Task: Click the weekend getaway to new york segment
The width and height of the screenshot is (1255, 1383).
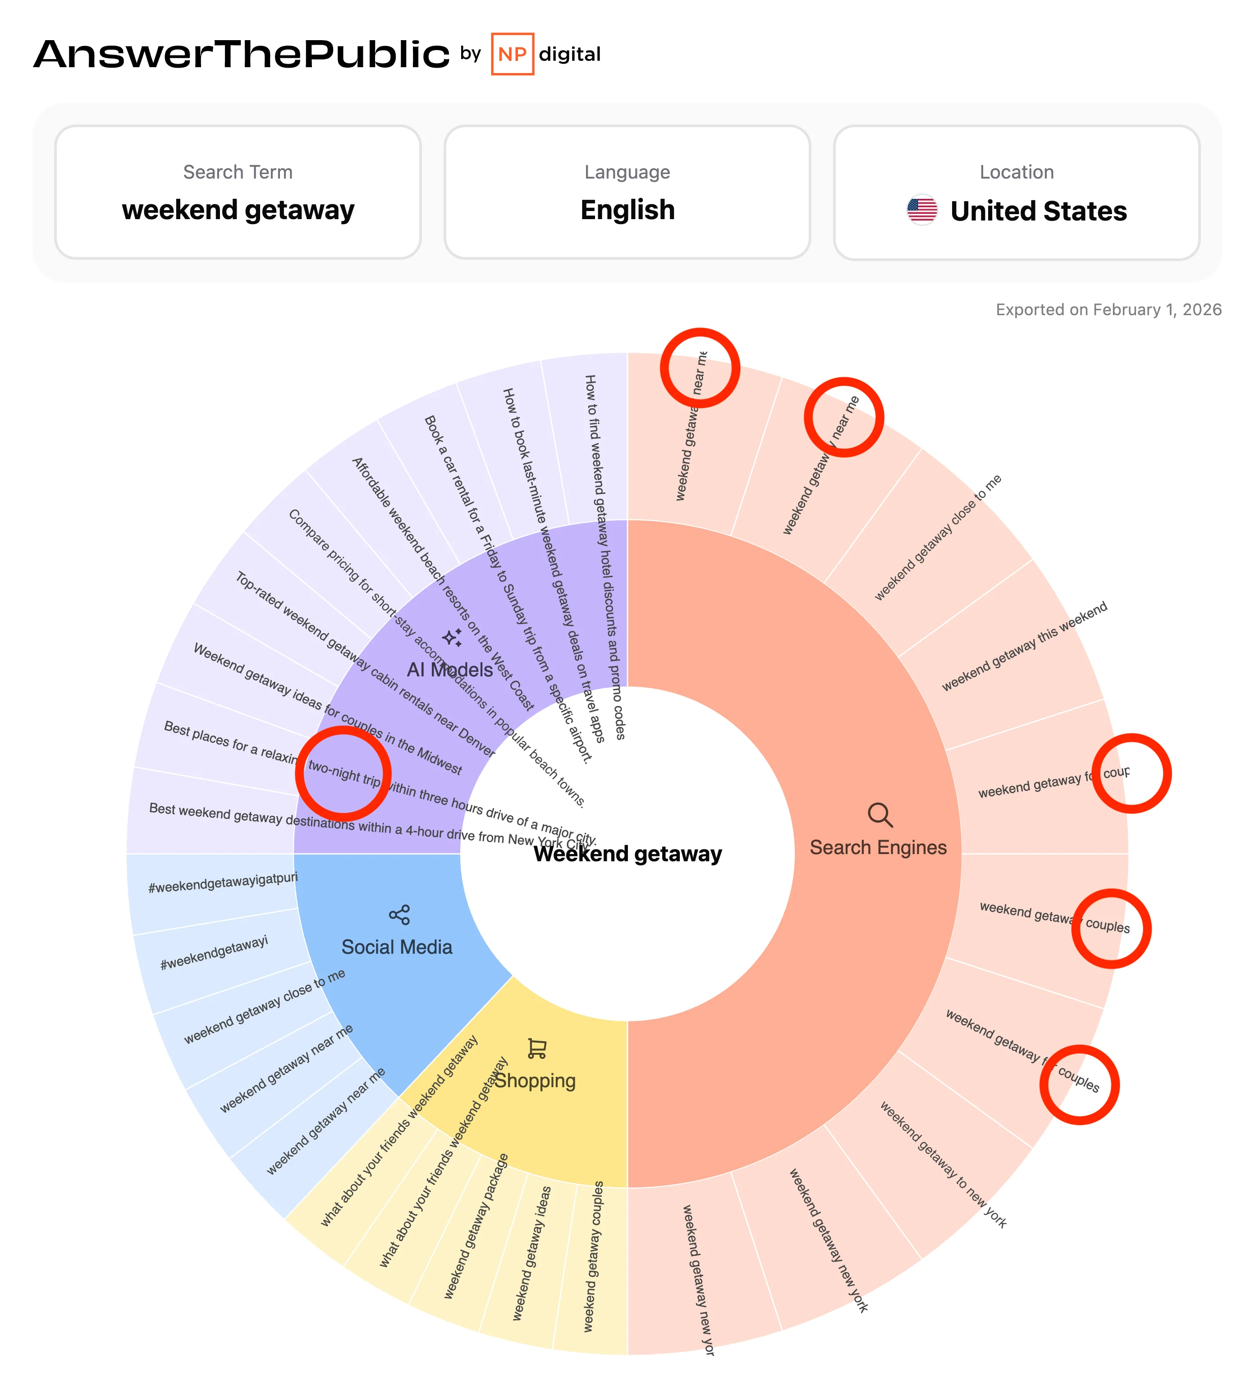Action: (943, 1165)
